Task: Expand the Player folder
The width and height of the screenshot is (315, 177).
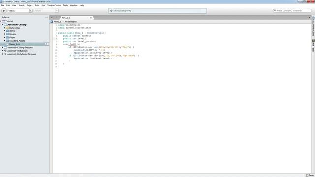Action: click(5, 37)
